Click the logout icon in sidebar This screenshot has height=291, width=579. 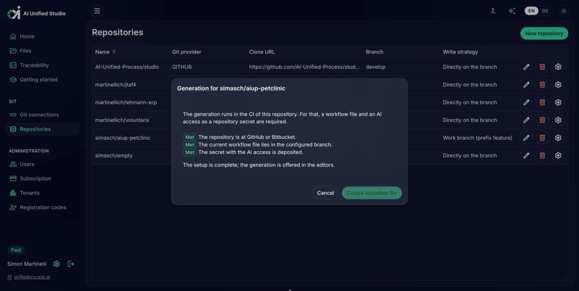click(71, 264)
